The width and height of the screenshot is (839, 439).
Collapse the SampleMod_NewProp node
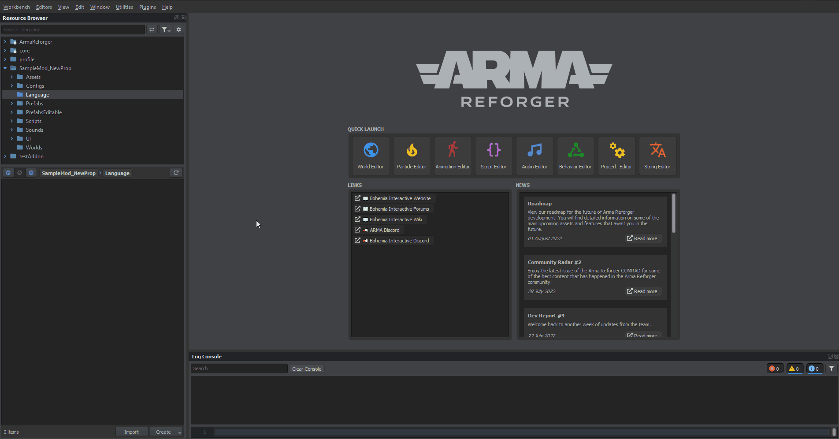5,68
